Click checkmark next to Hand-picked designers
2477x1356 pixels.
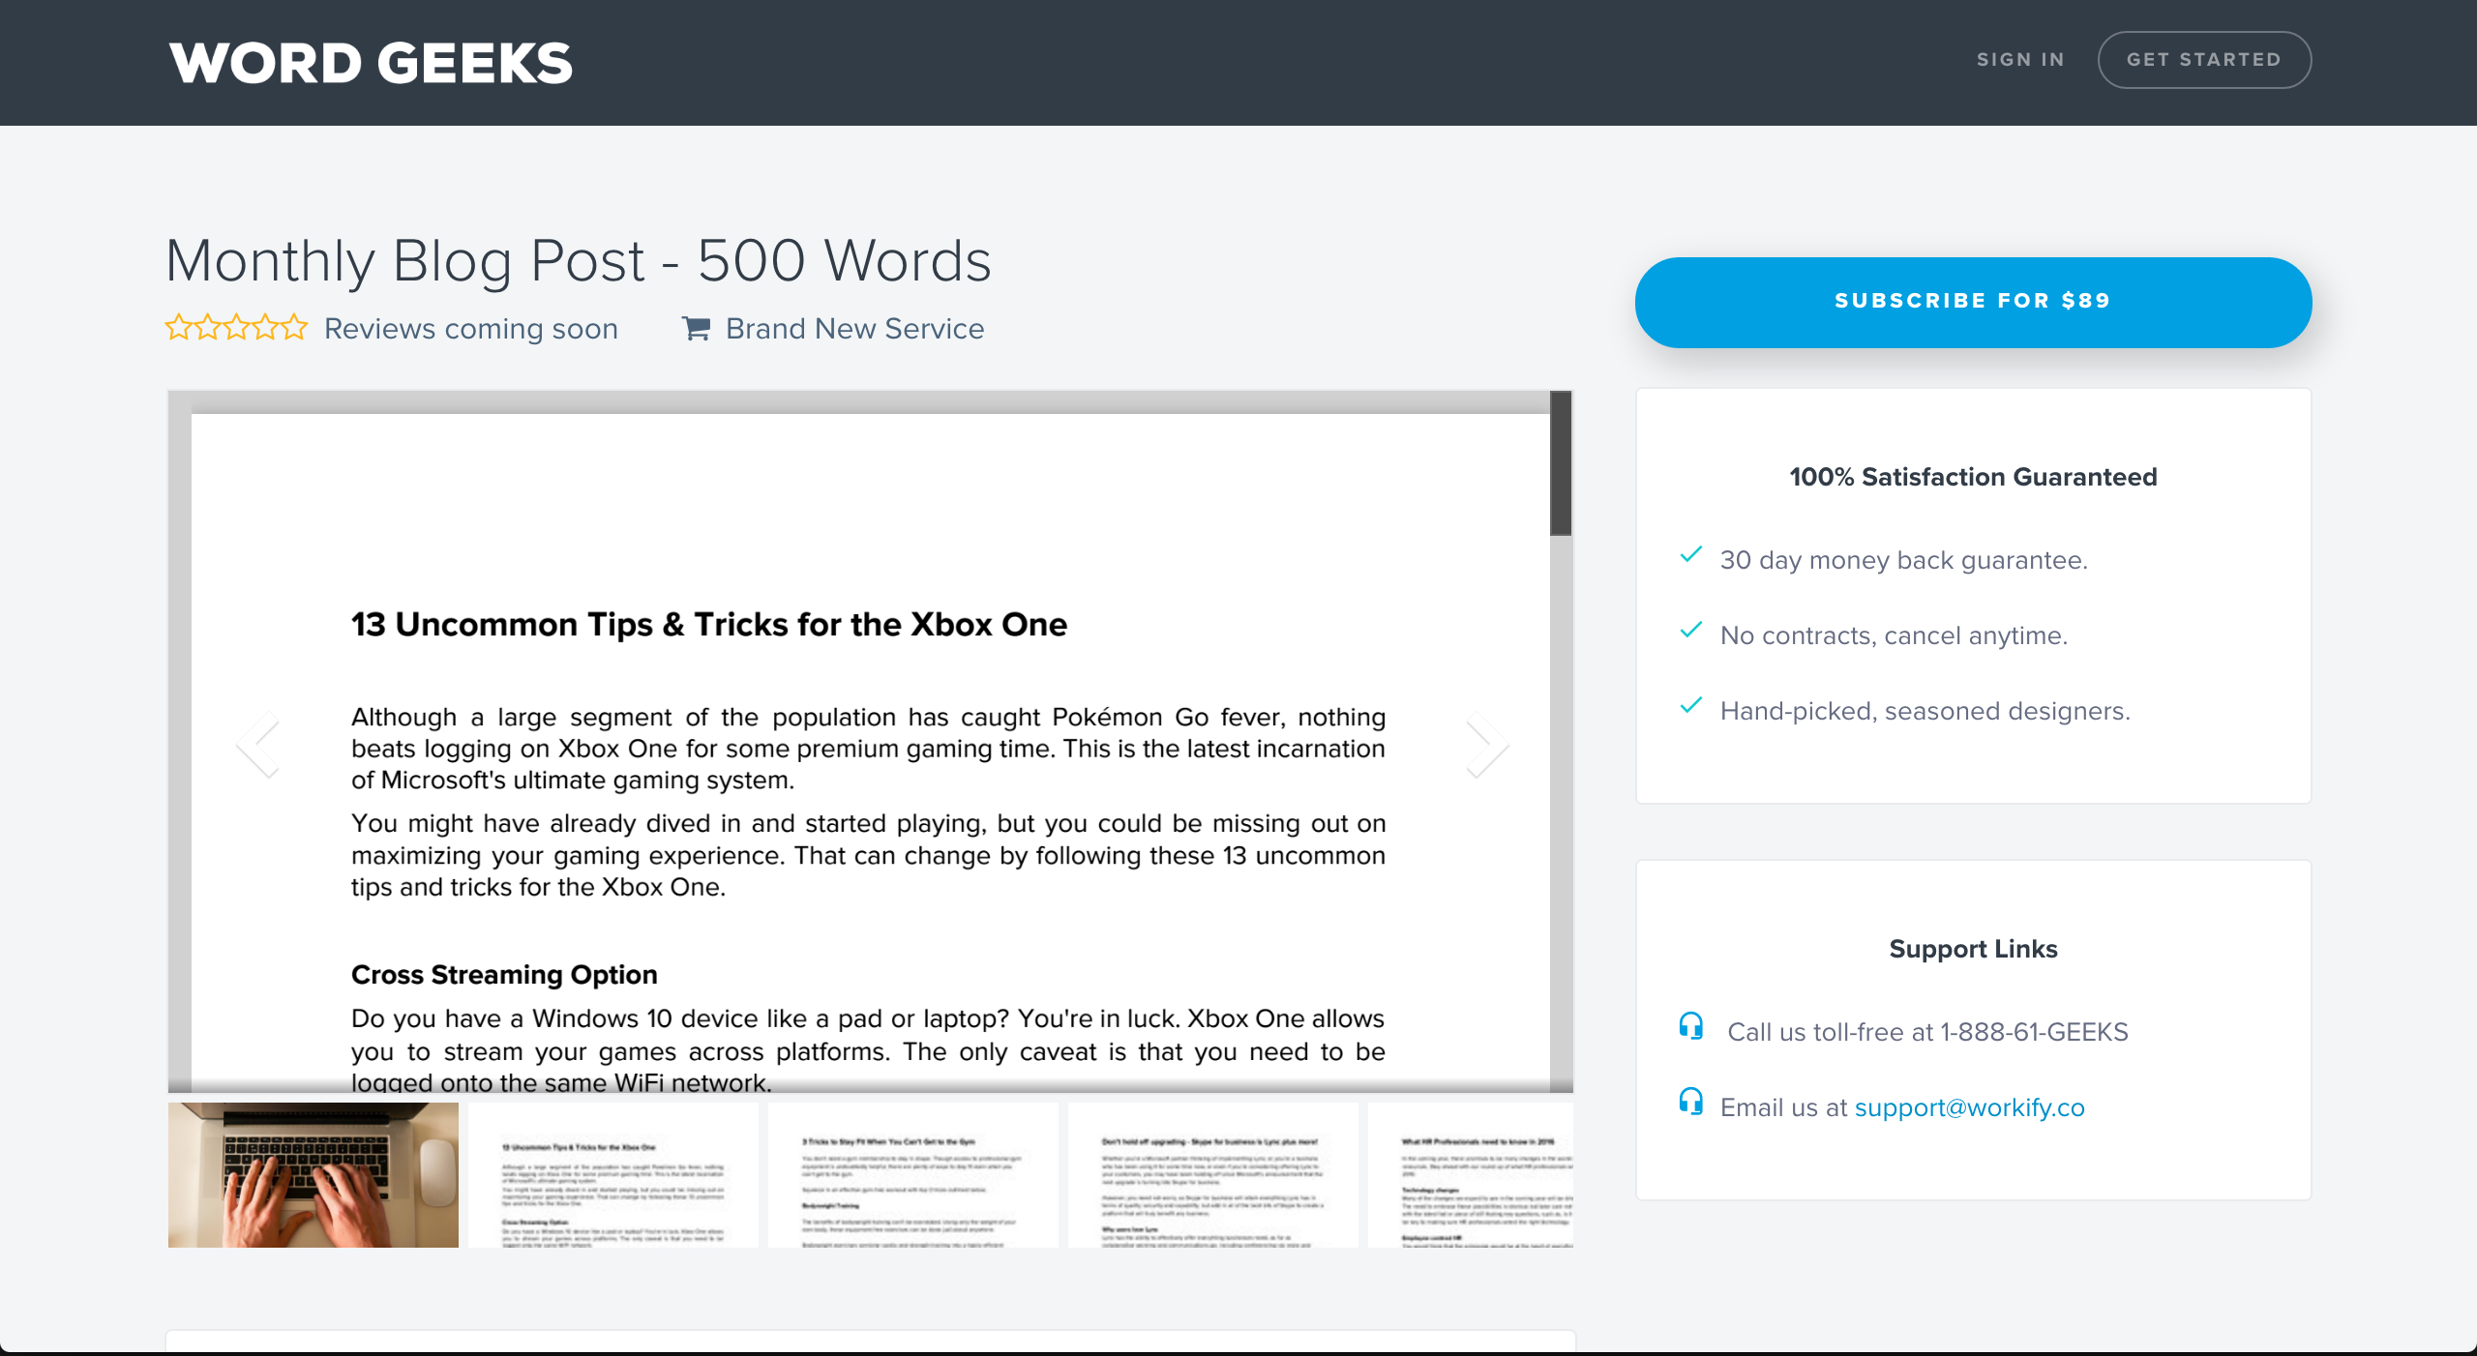(x=1691, y=706)
